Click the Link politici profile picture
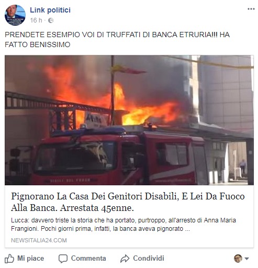Viewport: 258px width, 268px height. (x=15, y=15)
